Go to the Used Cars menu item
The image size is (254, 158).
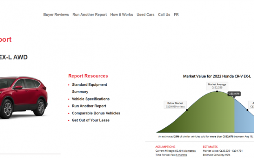point(145,15)
